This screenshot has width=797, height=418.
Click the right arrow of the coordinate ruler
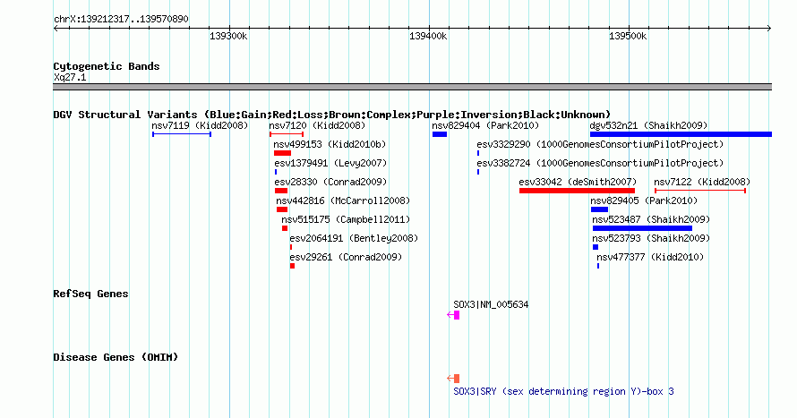[x=768, y=29]
